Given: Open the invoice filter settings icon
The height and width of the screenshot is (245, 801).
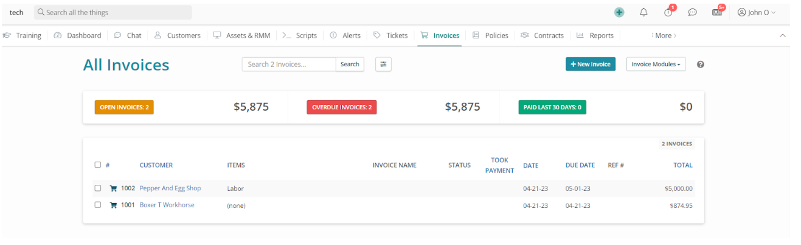Looking at the screenshot, I should pyautogui.click(x=383, y=64).
